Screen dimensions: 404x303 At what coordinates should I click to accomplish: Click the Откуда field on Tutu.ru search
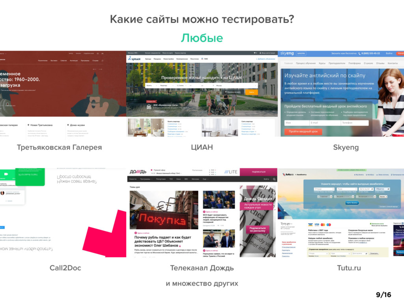click(x=324, y=189)
